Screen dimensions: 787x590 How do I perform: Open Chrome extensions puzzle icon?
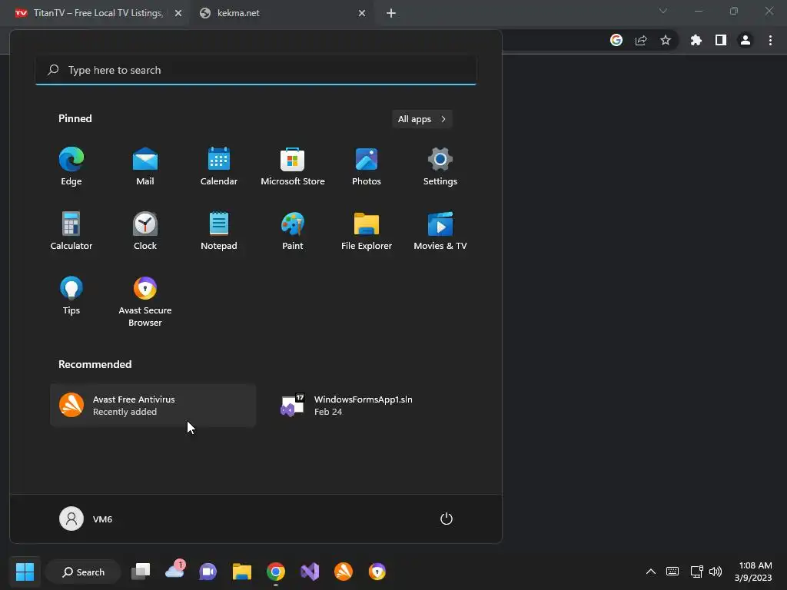[x=696, y=40]
